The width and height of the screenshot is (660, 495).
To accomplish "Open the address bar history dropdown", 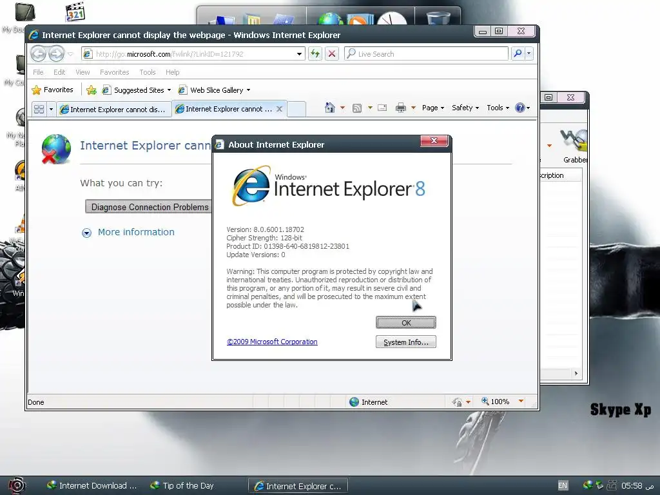I will pyautogui.click(x=299, y=54).
